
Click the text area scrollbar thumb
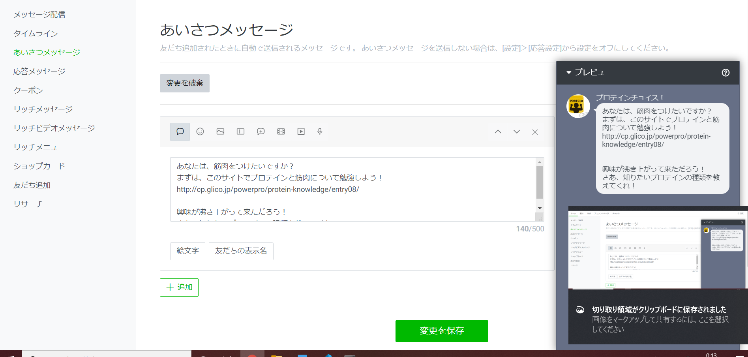(x=540, y=182)
